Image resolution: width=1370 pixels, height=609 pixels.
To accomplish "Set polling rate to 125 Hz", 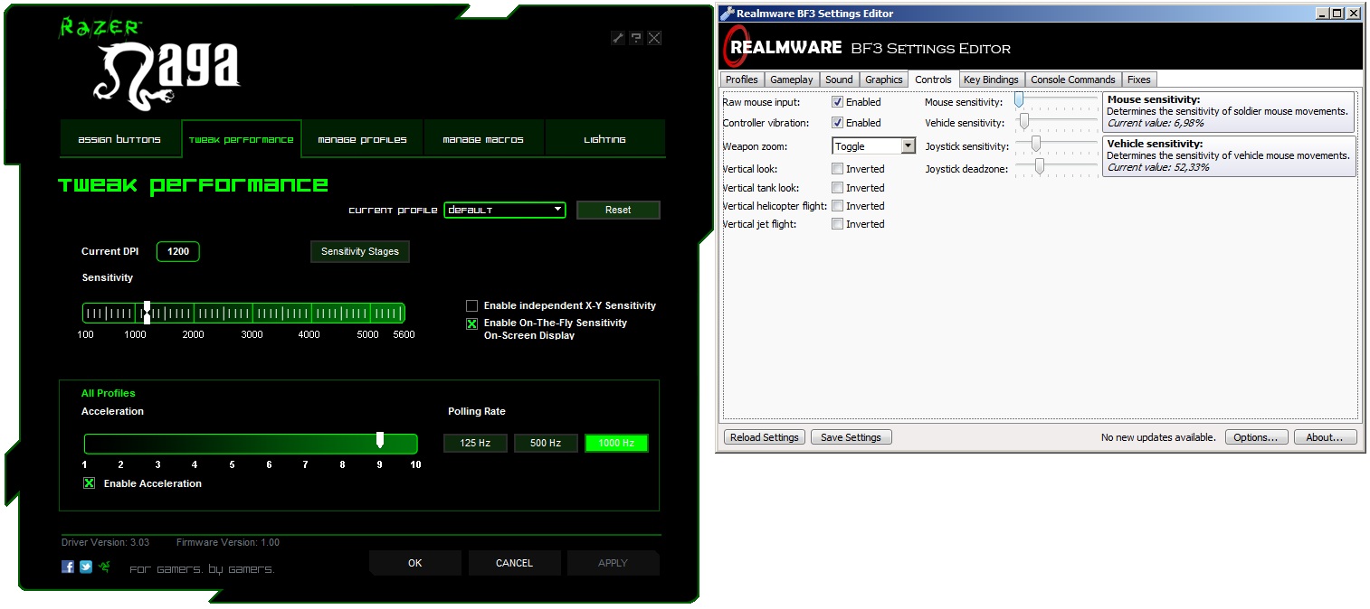I will pyautogui.click(x=475, y=443).
